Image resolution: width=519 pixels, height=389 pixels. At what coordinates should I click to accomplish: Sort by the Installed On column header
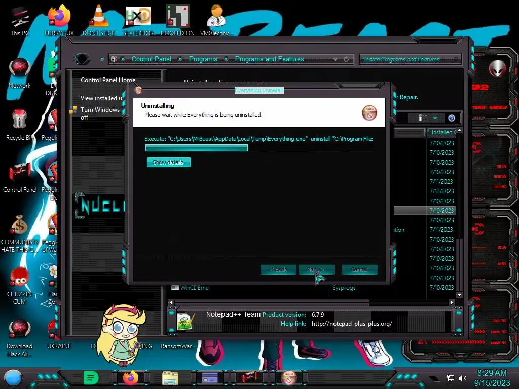[441, 132]
